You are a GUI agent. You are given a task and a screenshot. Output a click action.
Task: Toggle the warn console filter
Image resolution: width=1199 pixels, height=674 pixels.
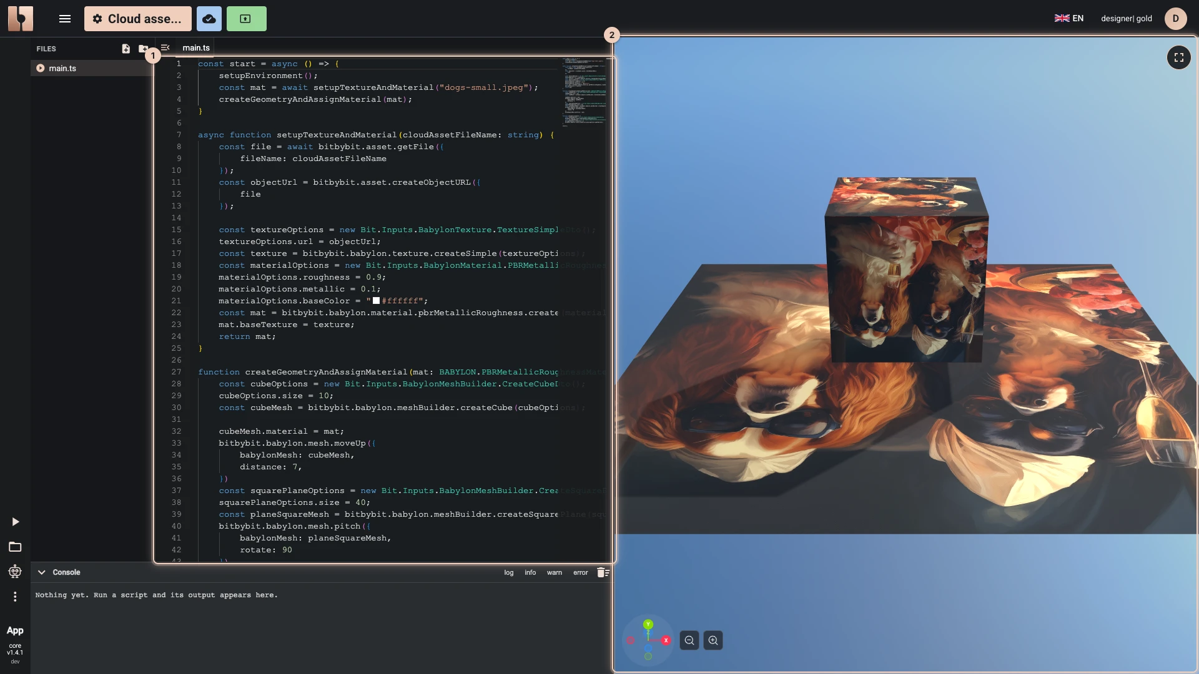click(555, 572)
